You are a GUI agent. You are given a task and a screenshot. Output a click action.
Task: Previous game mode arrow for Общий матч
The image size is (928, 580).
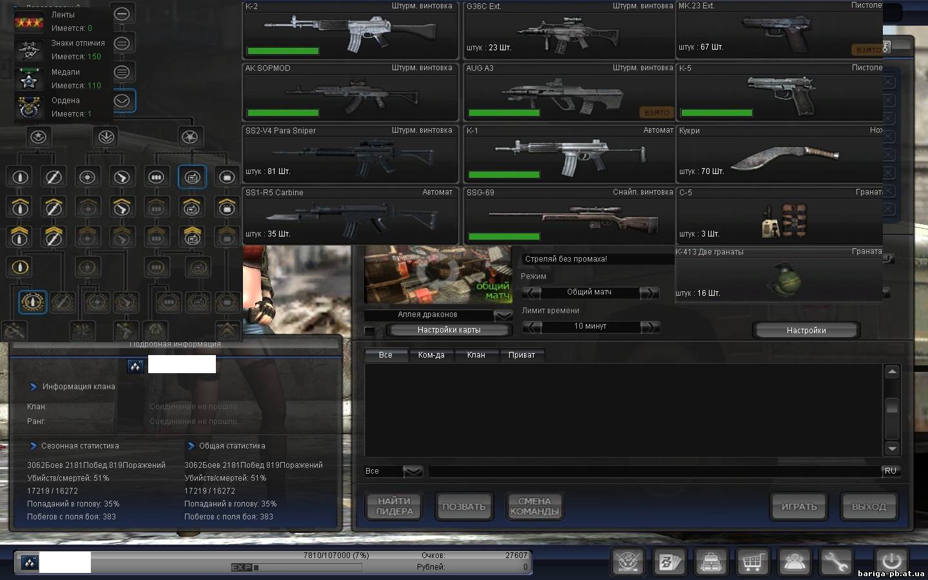532,293
